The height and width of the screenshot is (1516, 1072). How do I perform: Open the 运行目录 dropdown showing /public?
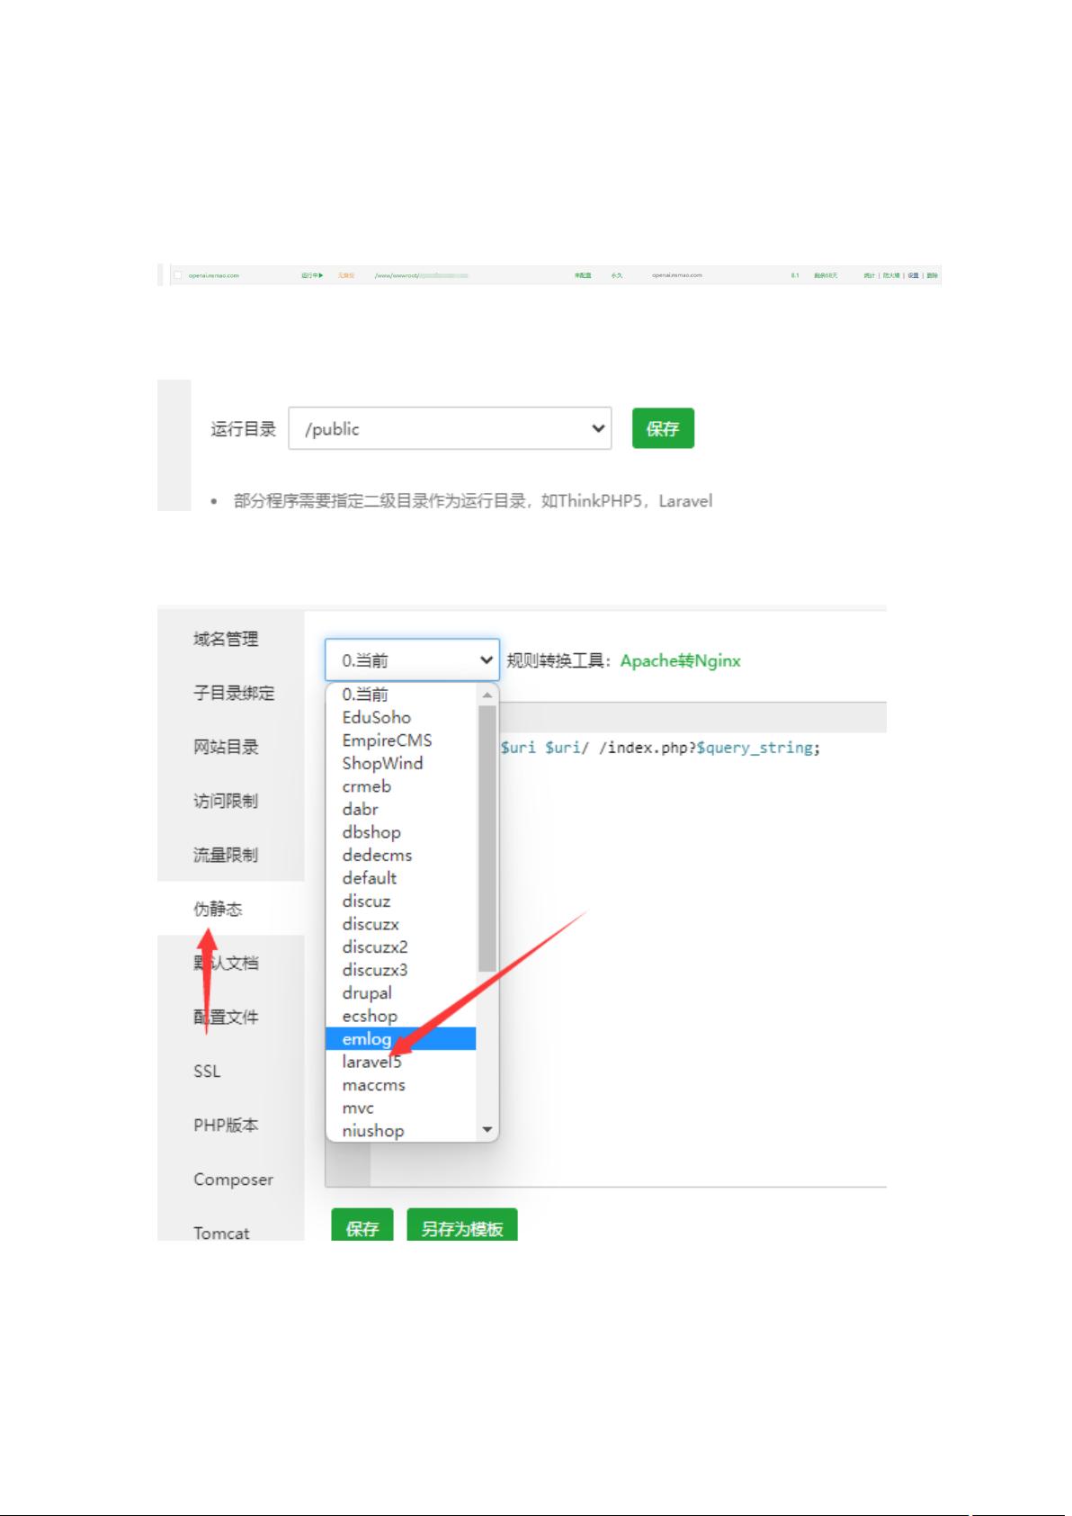point(450,428)
